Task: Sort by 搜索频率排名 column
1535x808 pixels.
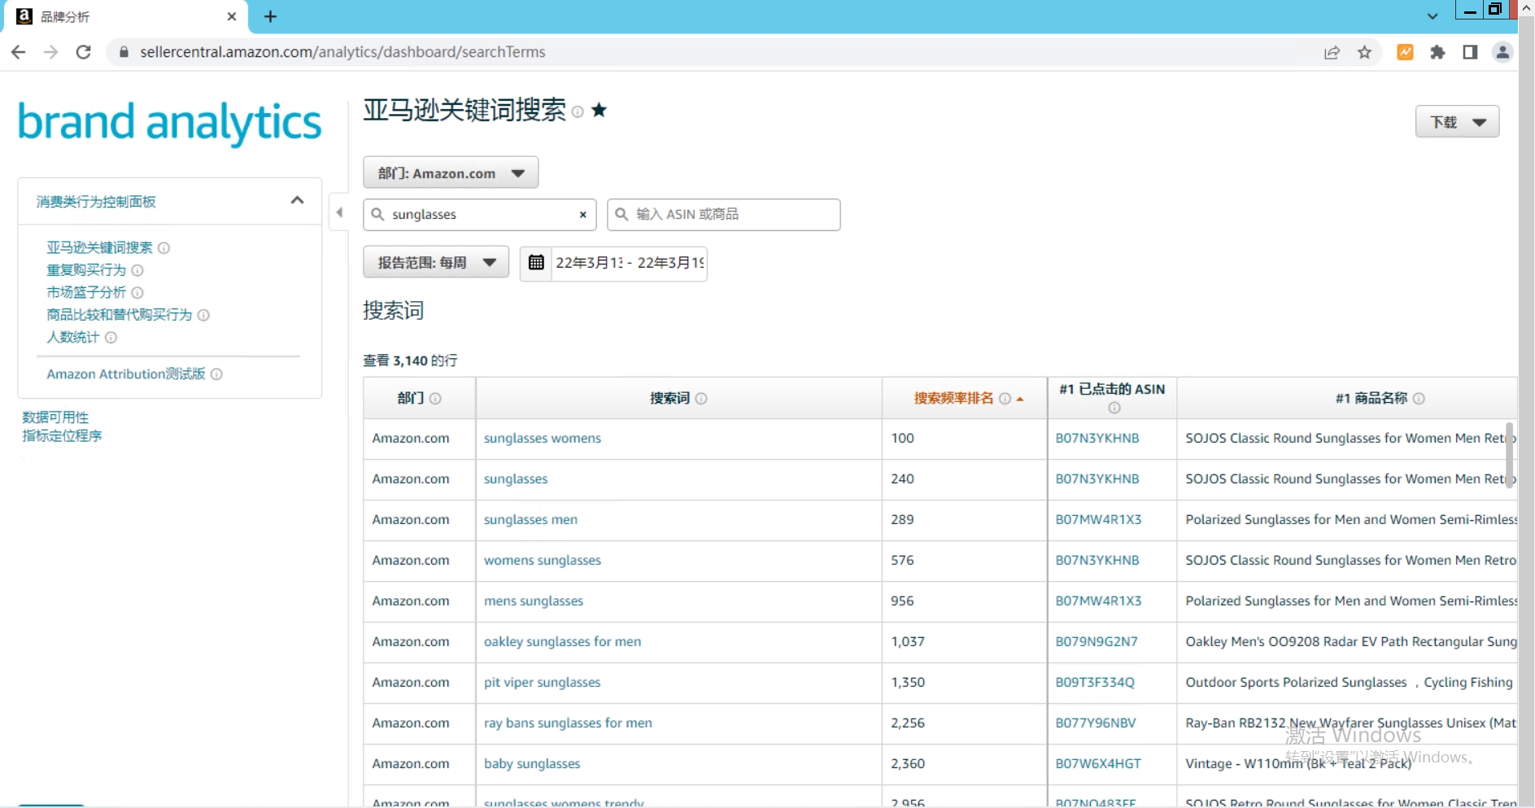Action: (953, 399)
